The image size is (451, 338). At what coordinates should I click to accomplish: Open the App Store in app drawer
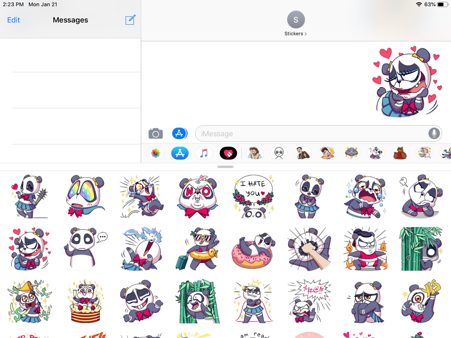click(180, 153)
